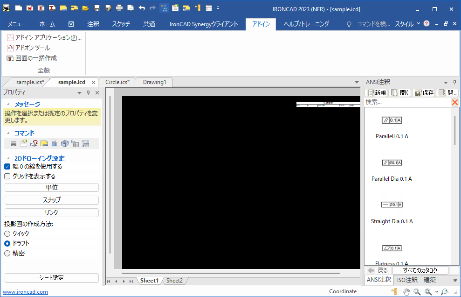Uncheck 幅 0 の線を使用する checkbox
Image resolution: width=461 pixels, height=297 pixels.
(x=7, y=167)
